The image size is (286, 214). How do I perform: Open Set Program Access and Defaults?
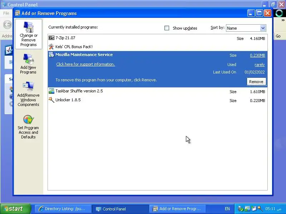pos(28,127)
